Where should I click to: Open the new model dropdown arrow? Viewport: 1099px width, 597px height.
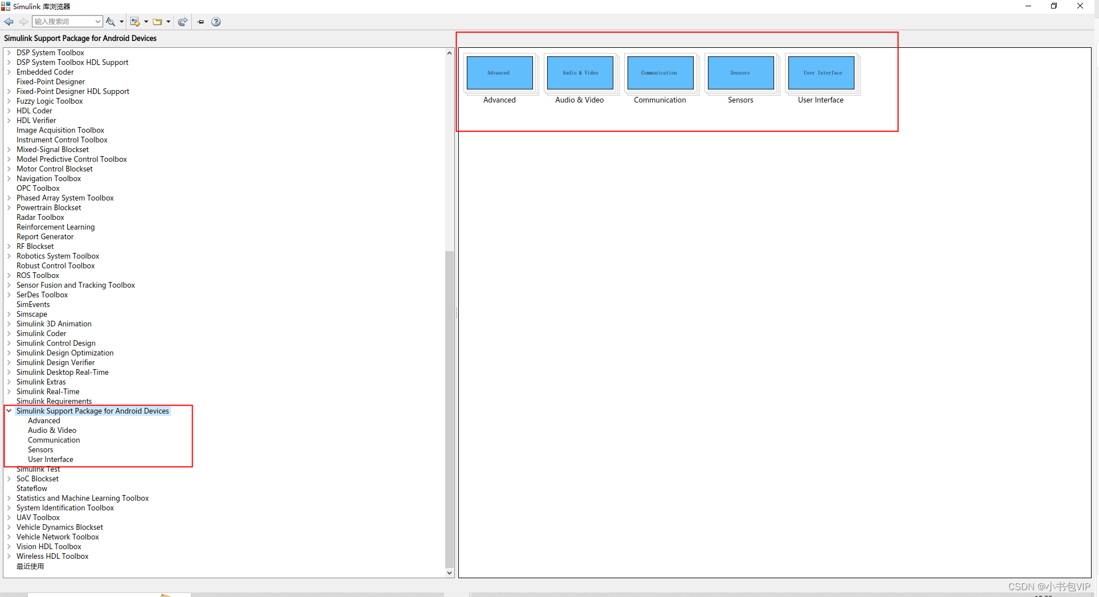coord(146,22)
